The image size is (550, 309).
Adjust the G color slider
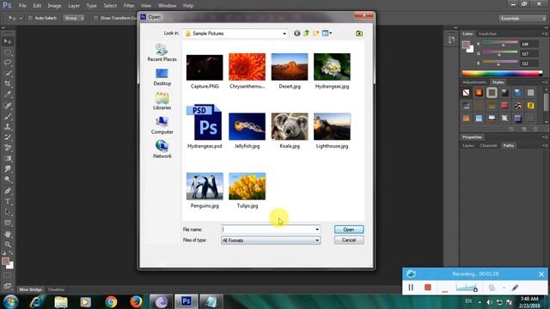coord(500,53)
